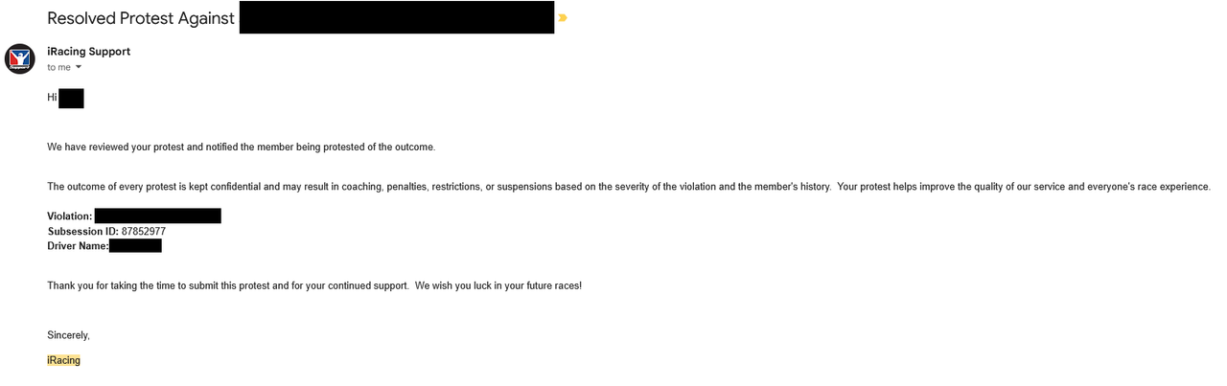This screenshot has height=386, width=1227.
Task: Click the highlighted iRacing signature word
Action: click(63, 360)
